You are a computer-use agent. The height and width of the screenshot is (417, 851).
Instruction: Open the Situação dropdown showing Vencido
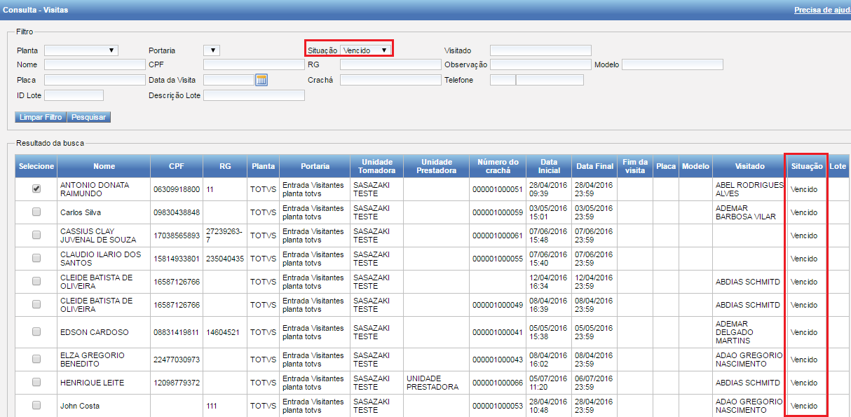(365, 50)
